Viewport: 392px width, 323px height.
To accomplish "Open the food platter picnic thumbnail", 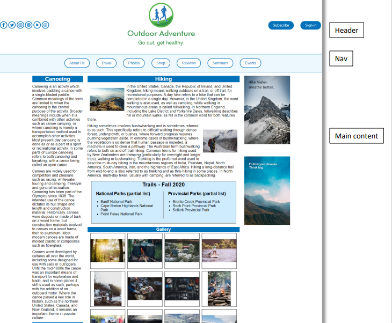I will pyautogui.click(x=145, y=289).
